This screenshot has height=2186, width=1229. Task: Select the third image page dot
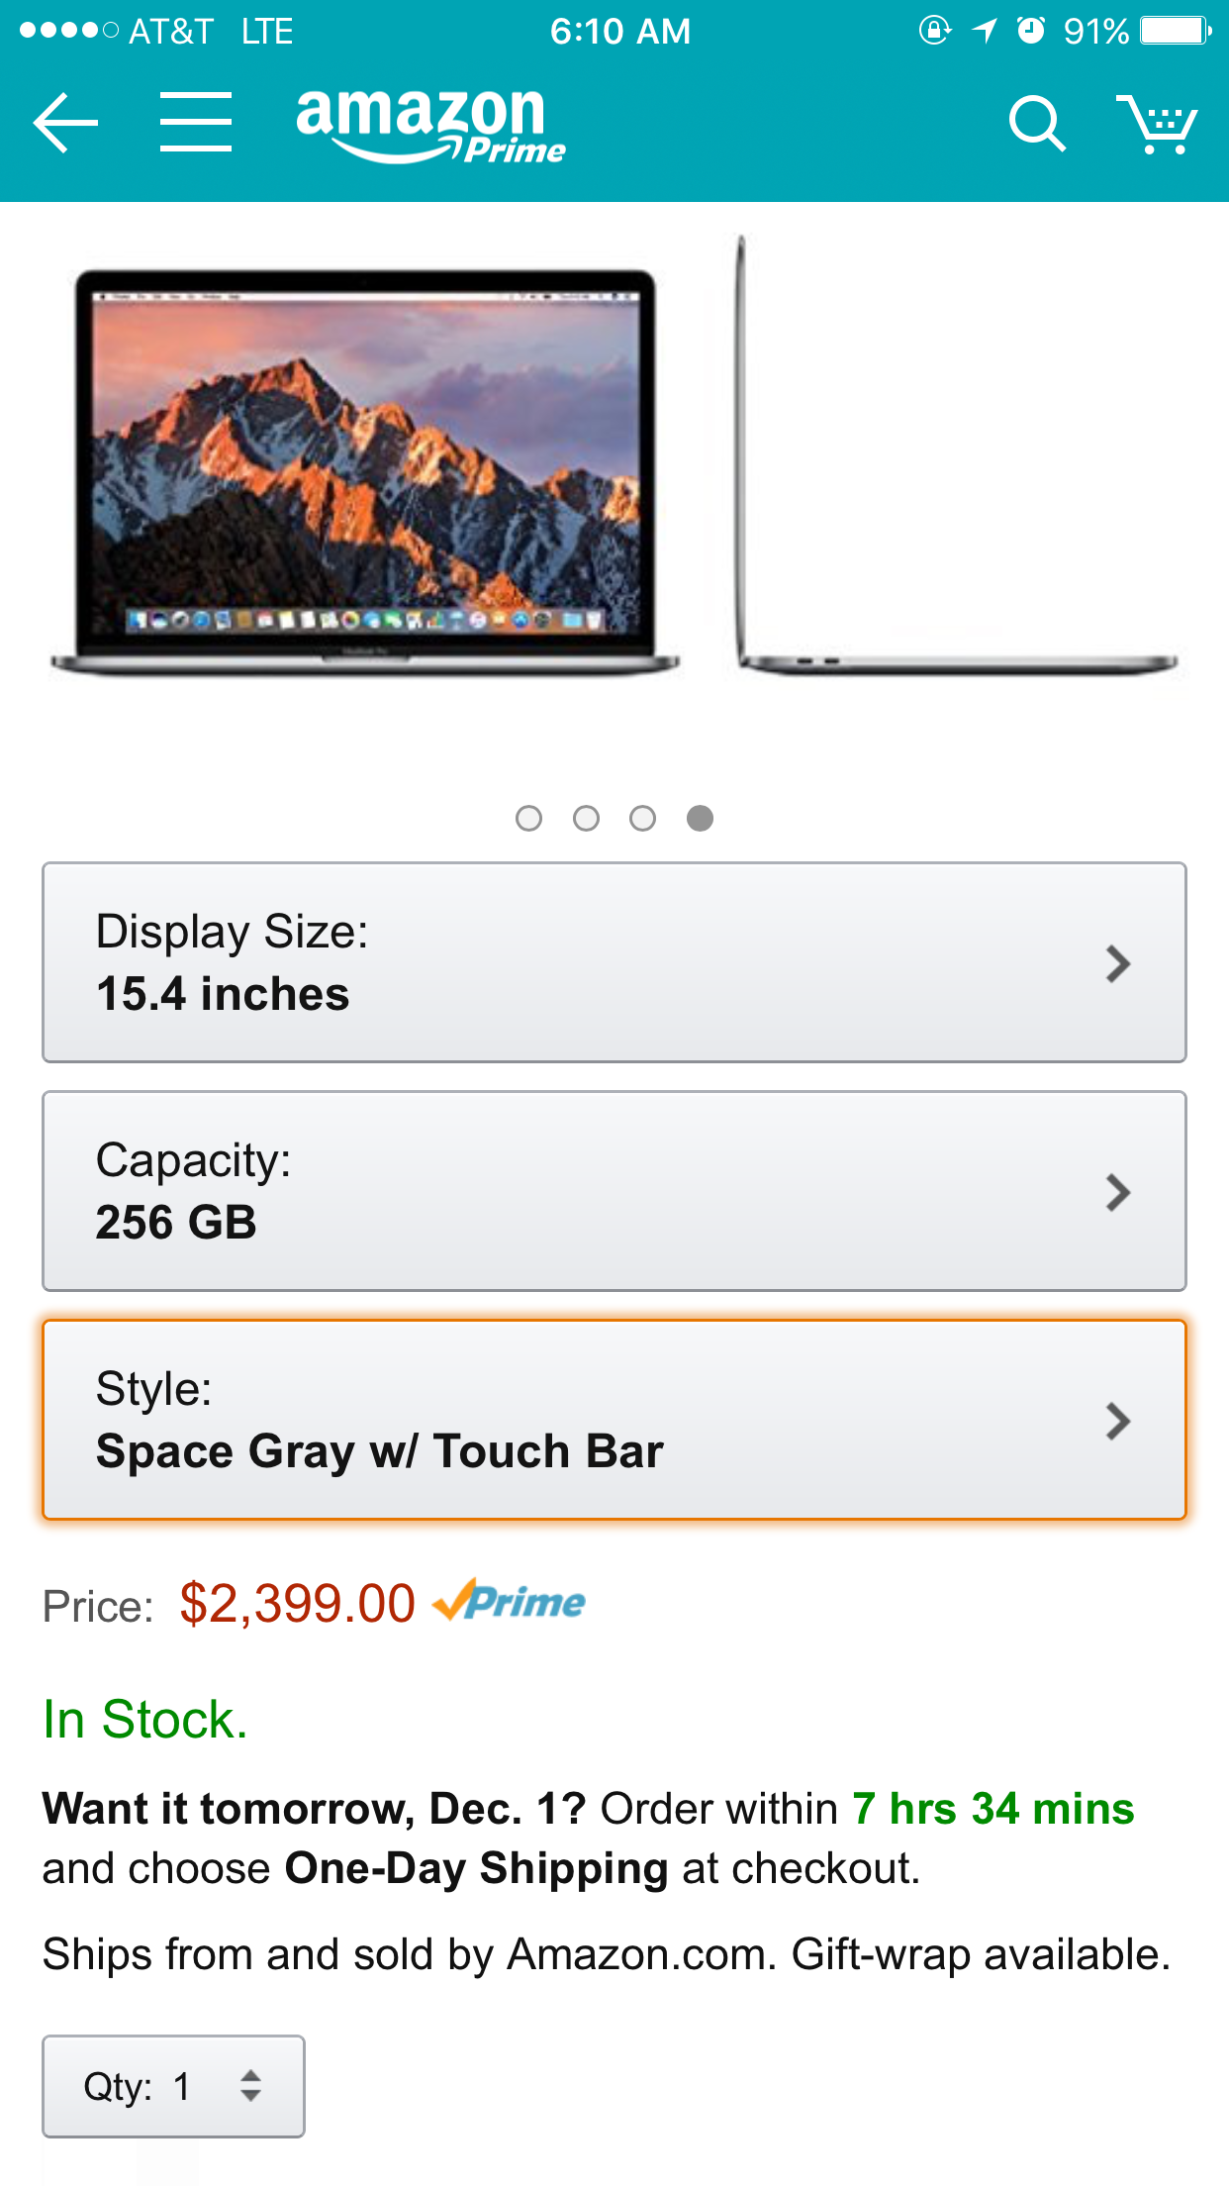coord(643,818)
